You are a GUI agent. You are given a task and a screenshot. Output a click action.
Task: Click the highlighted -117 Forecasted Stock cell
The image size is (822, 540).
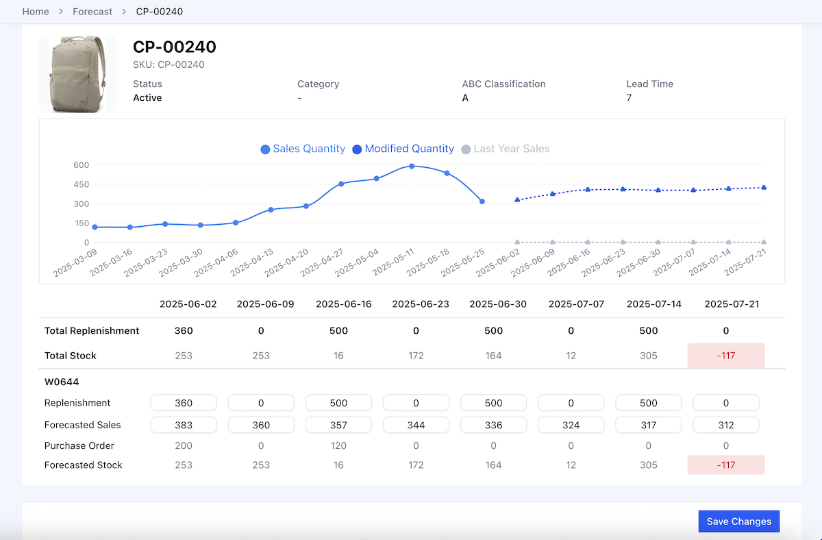click(x=726, y=465)
